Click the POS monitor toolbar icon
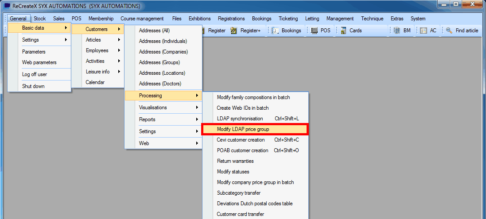 314,31
